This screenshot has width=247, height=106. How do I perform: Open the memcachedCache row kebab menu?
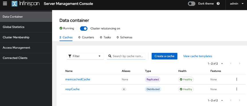[236, 79]
